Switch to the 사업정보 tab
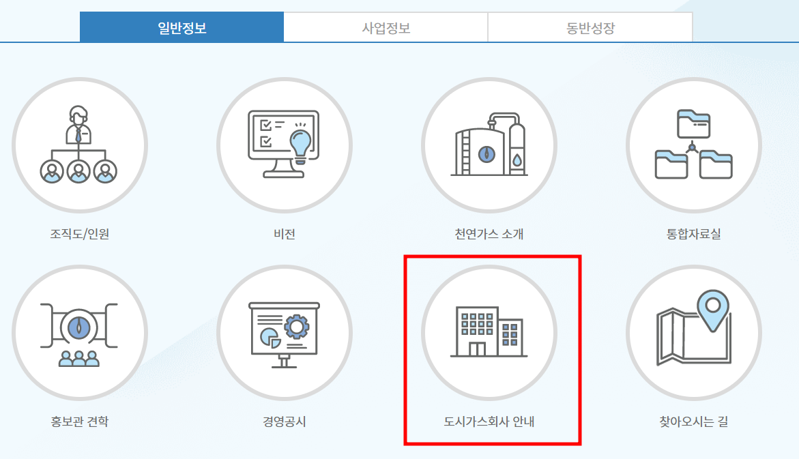The height and width of the screenshot is (459, 799). tap(386, 27)
